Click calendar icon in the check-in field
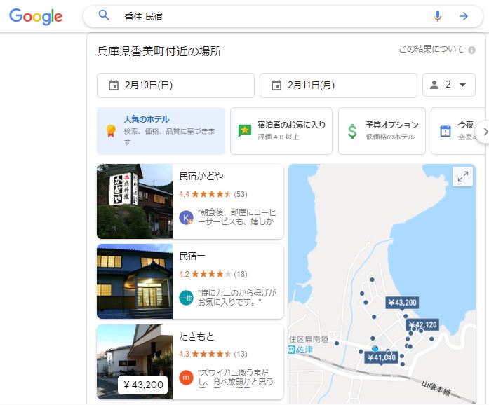Screen dimensions: 489x405 click(x=114, y=85)
